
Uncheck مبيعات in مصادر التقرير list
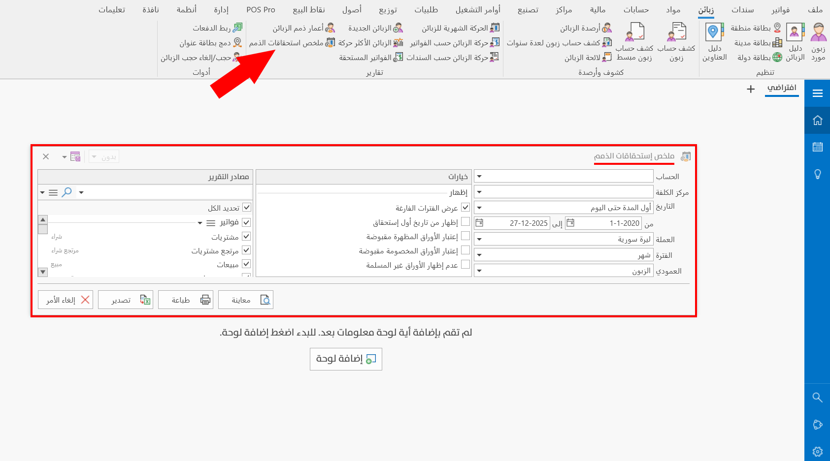246,264
